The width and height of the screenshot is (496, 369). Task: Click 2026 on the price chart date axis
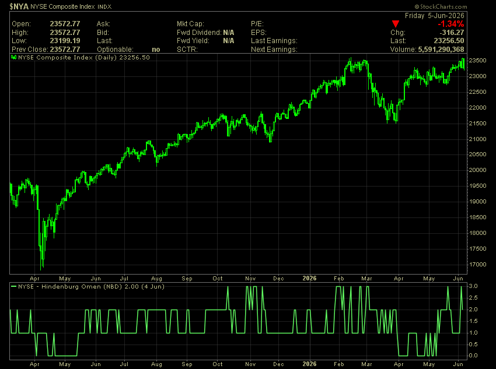pos(309,278)
